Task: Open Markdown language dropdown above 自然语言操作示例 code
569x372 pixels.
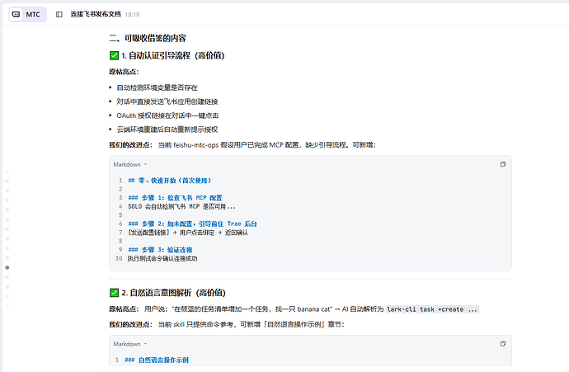Action: (x=130, y=344)
